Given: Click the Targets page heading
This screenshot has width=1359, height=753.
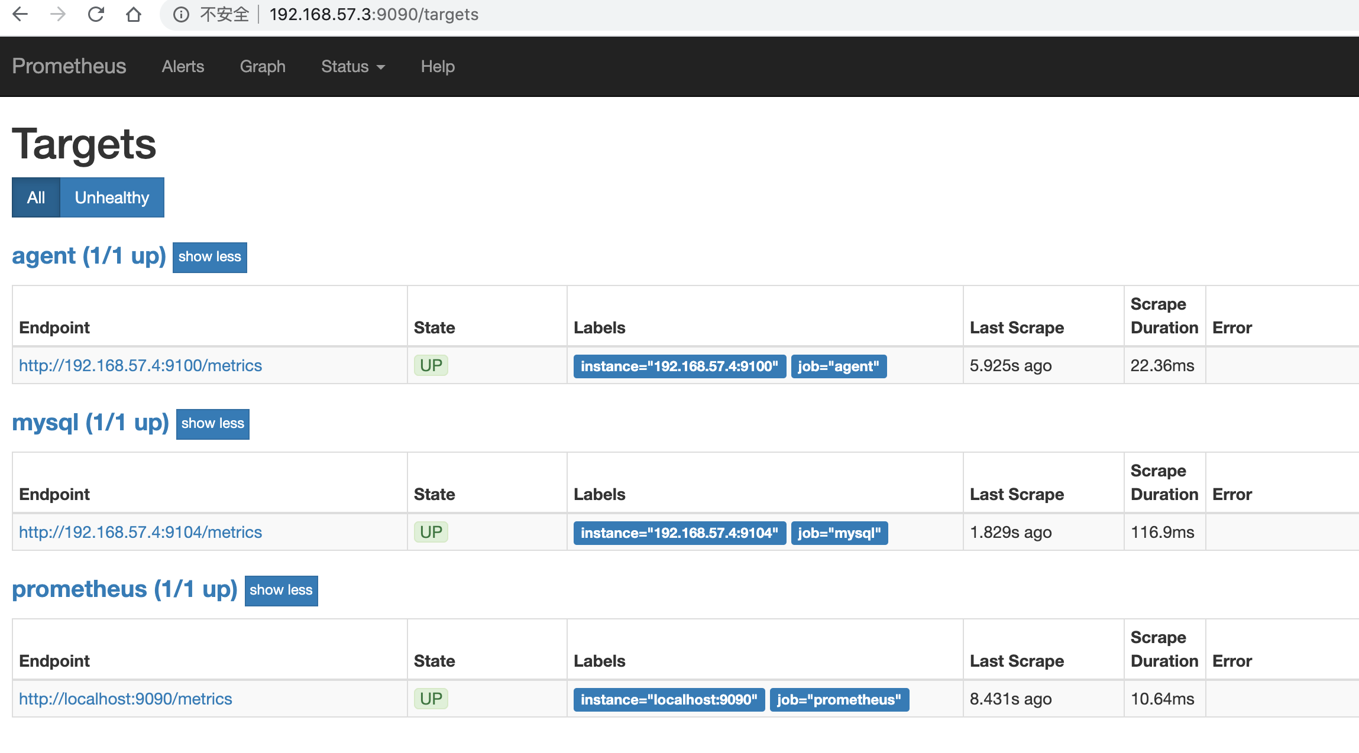Looking at the screenshot, I should tap(84, 144).
